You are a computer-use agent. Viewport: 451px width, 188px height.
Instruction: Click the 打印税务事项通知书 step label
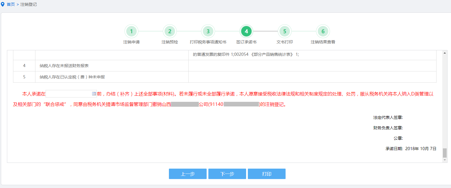[208, 42]
